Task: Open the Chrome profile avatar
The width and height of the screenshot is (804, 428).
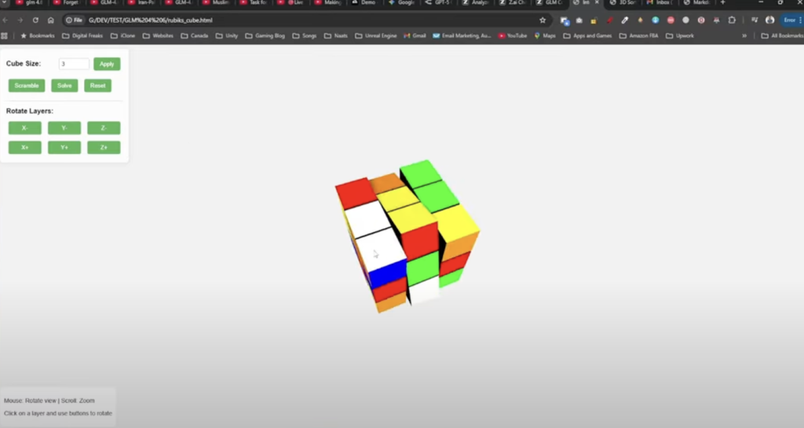Action: pyautogui.click(x=769, y=20)
